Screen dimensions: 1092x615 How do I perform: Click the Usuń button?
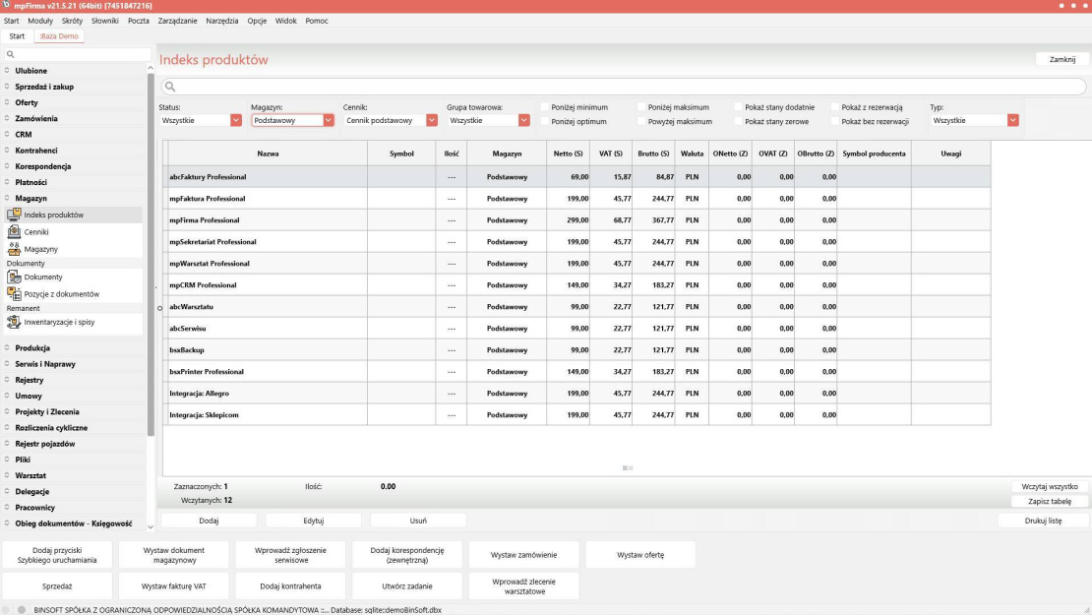point(418,521)
